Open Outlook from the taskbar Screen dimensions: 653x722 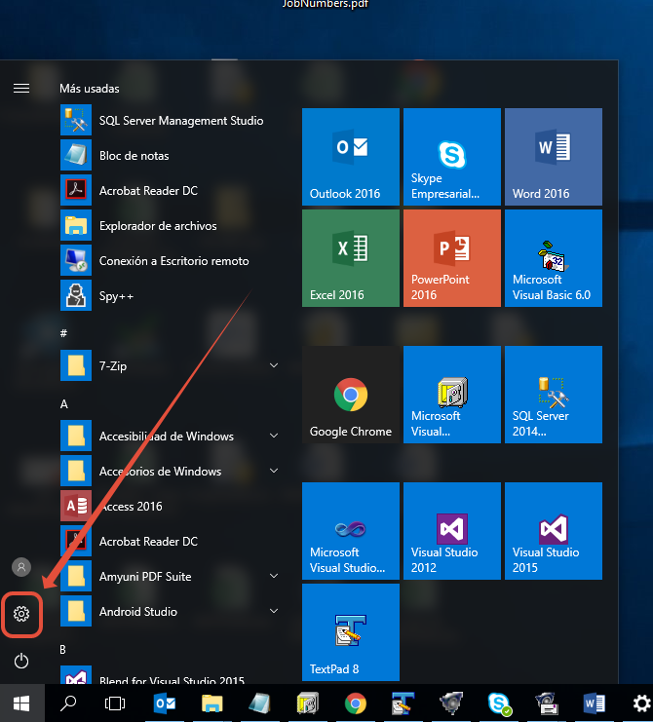(x=165, y=703)
